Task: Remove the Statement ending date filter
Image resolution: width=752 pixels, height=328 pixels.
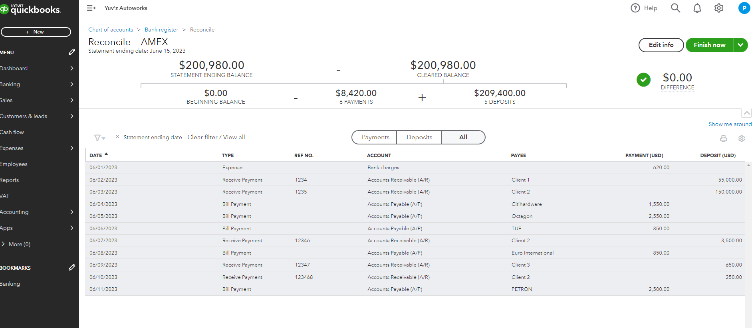Action: [x=117, y=136]
